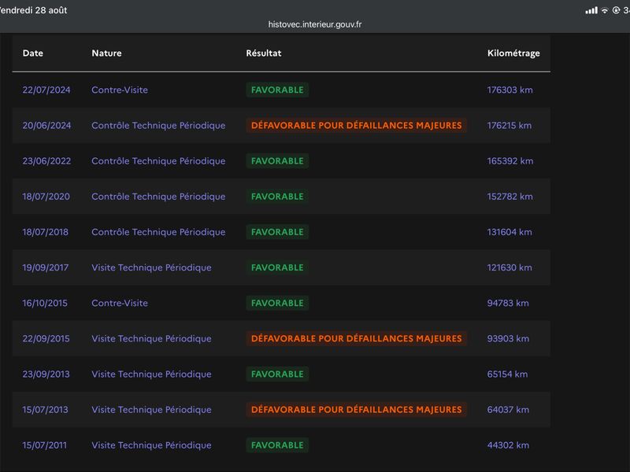Select the mileage 176303 km
Viewport: 630px width, 472px height.
click(x=510, y=90)
